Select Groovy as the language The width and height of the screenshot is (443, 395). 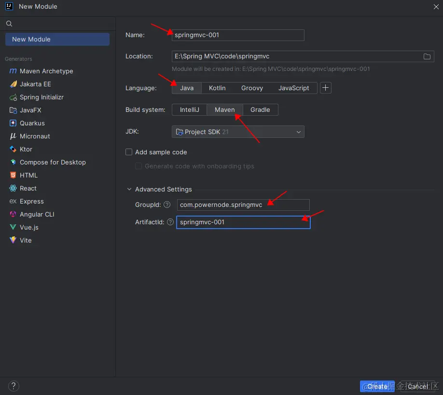[x=252, y=88]
